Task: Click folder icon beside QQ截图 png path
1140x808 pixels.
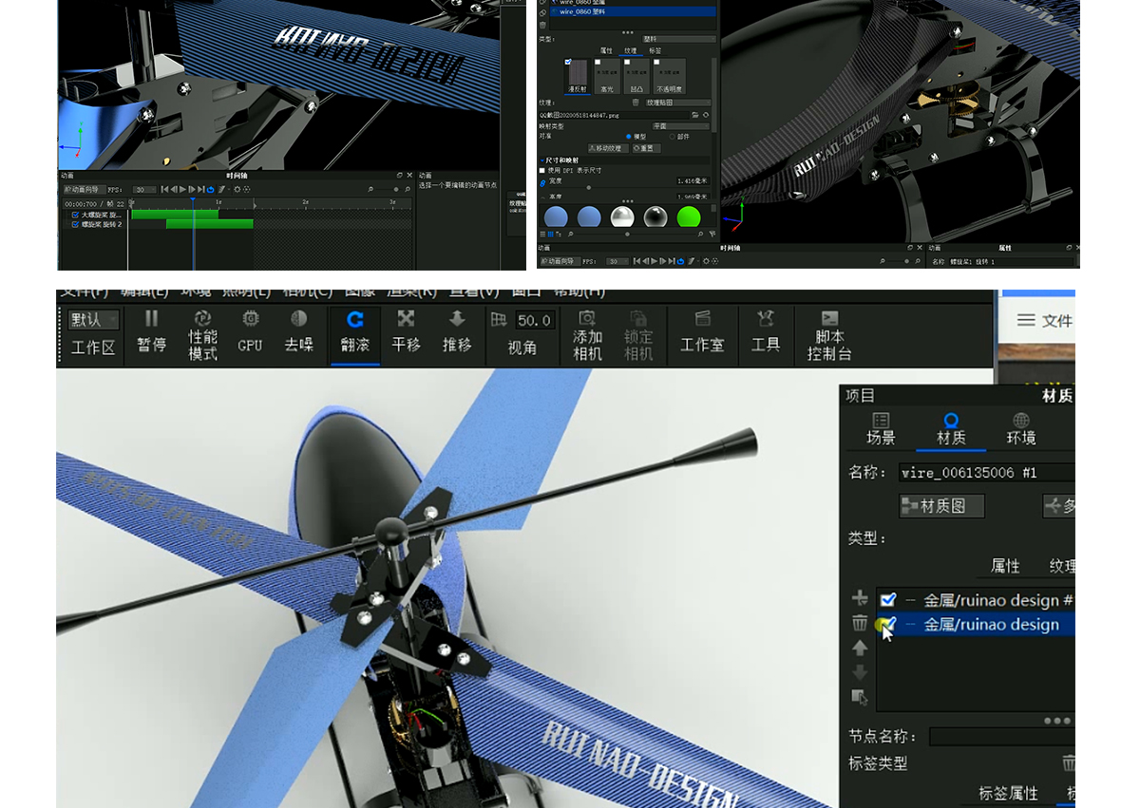Action: pos(695,115)
